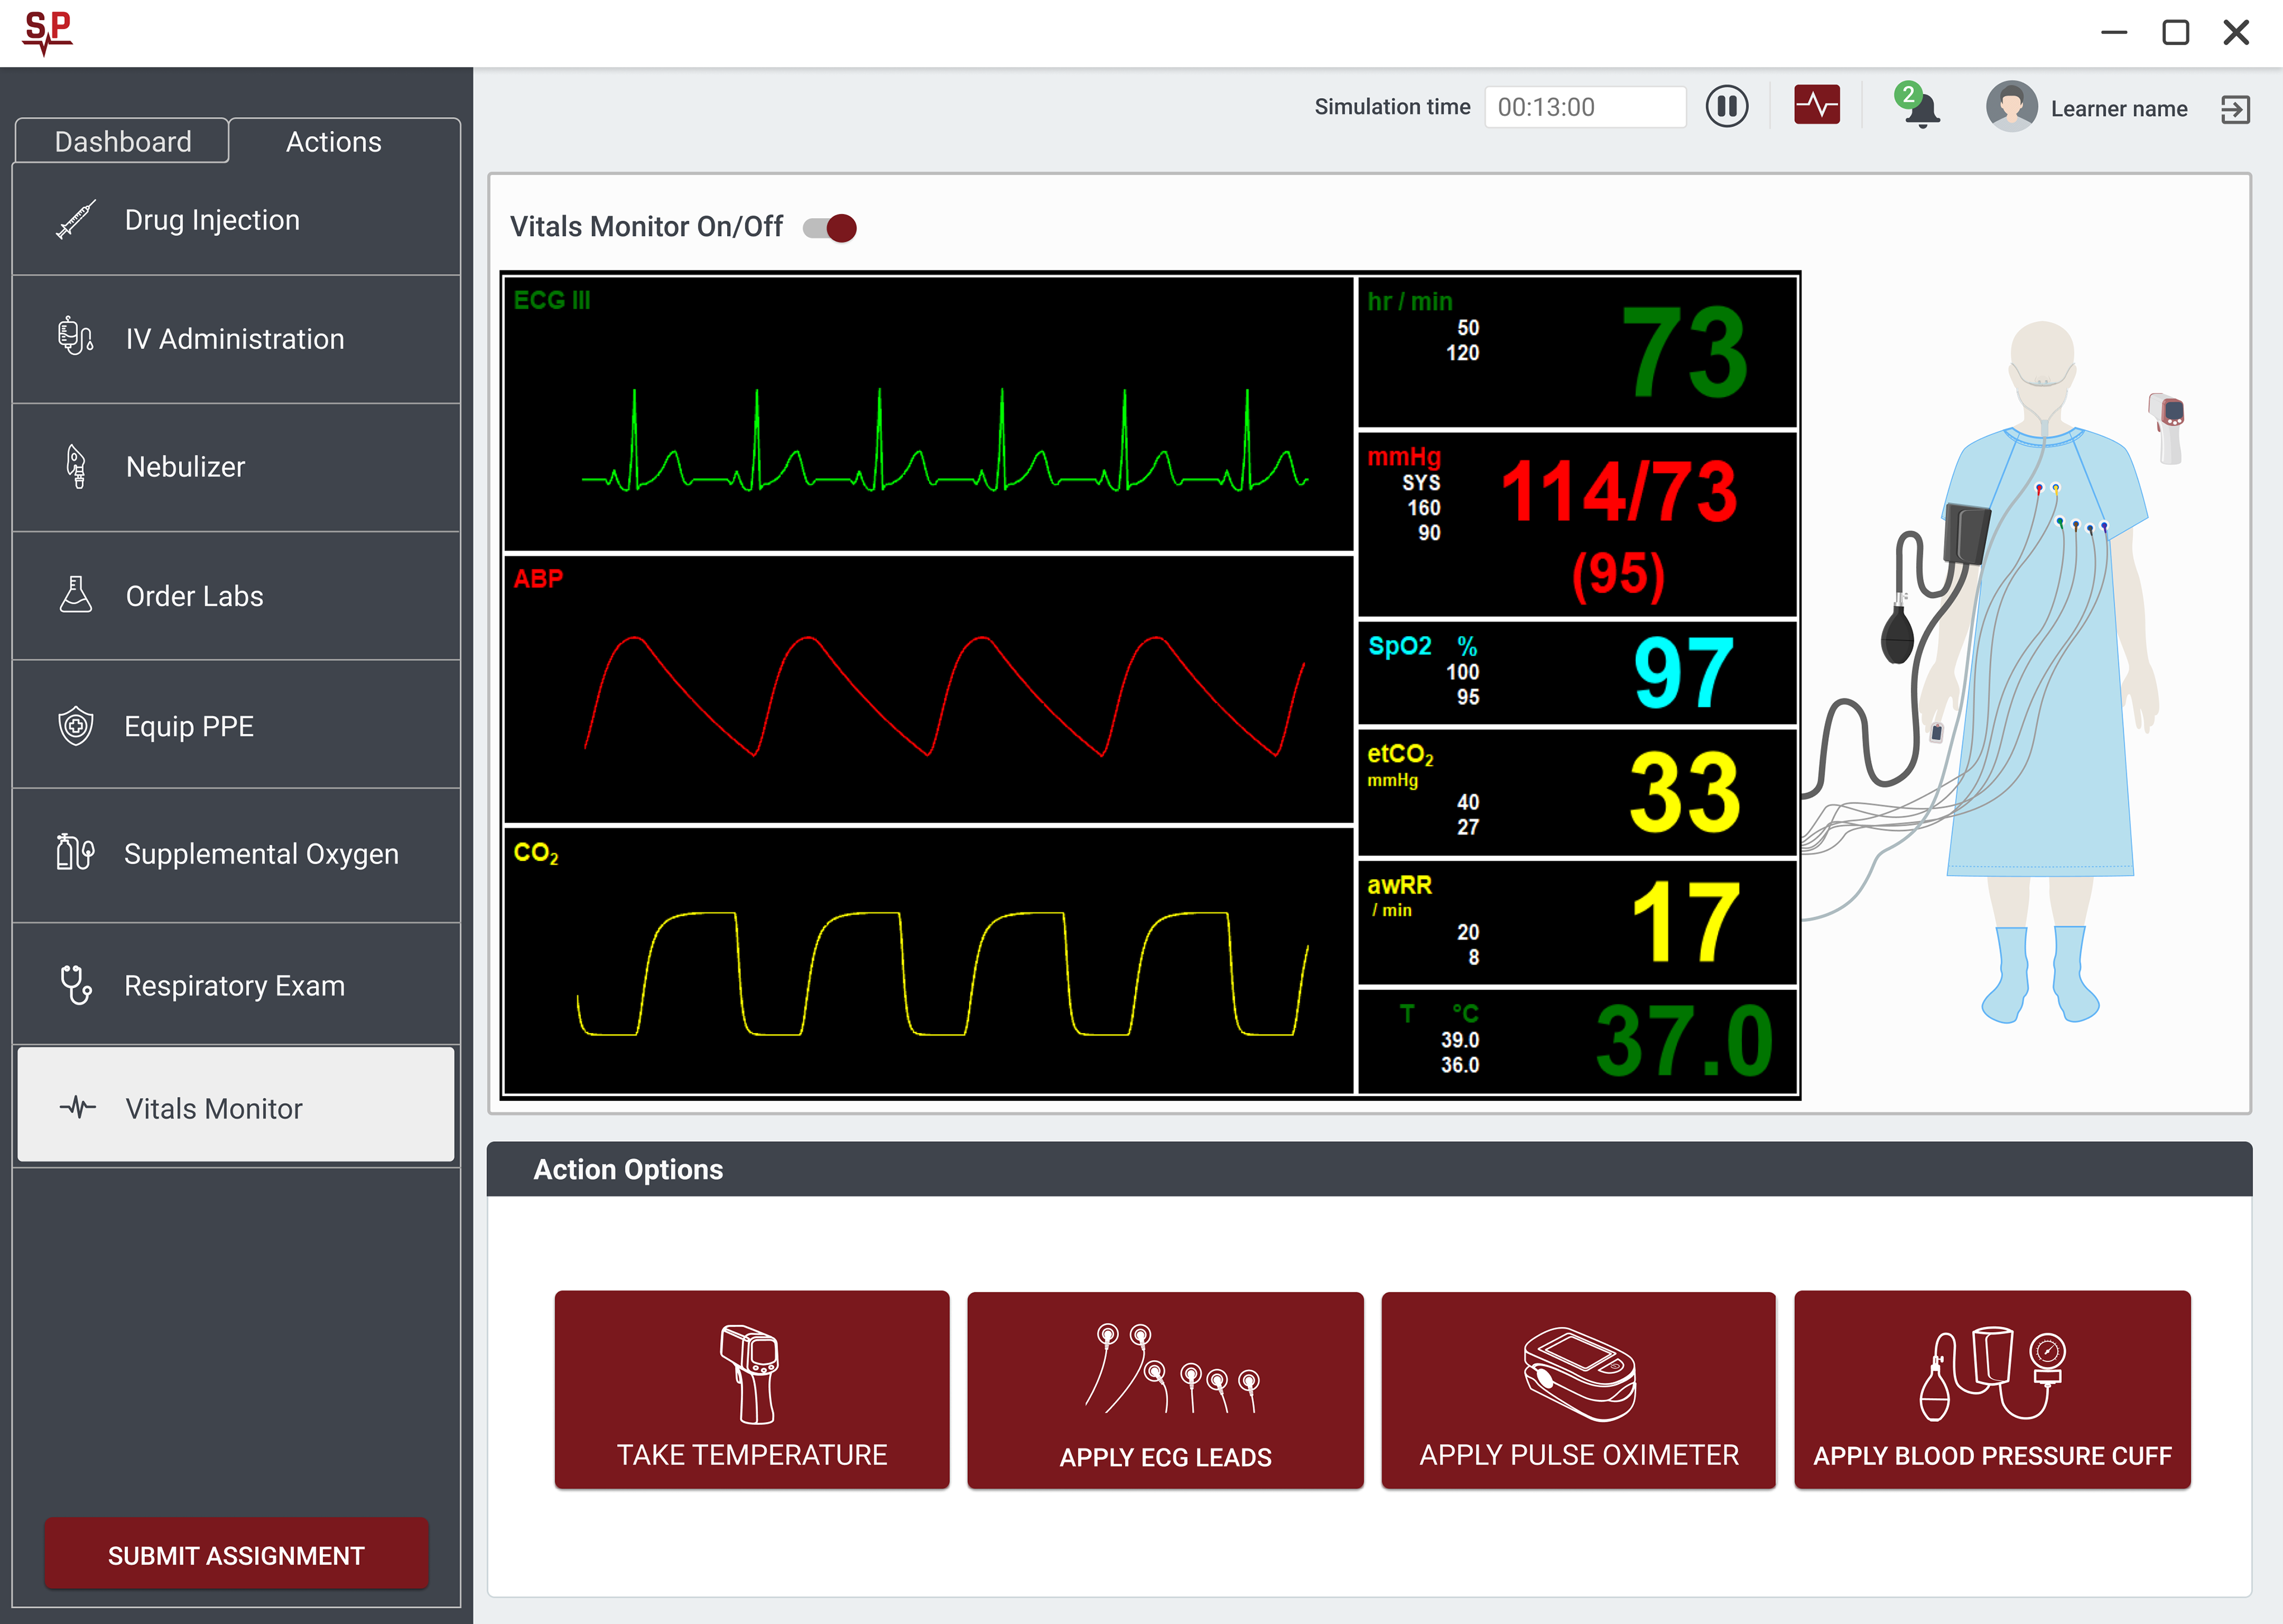
Task: Click the CO2 capnography waveform panel
Action: point(929,960)
